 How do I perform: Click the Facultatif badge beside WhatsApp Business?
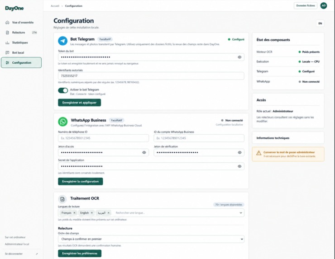pos(116,120)
